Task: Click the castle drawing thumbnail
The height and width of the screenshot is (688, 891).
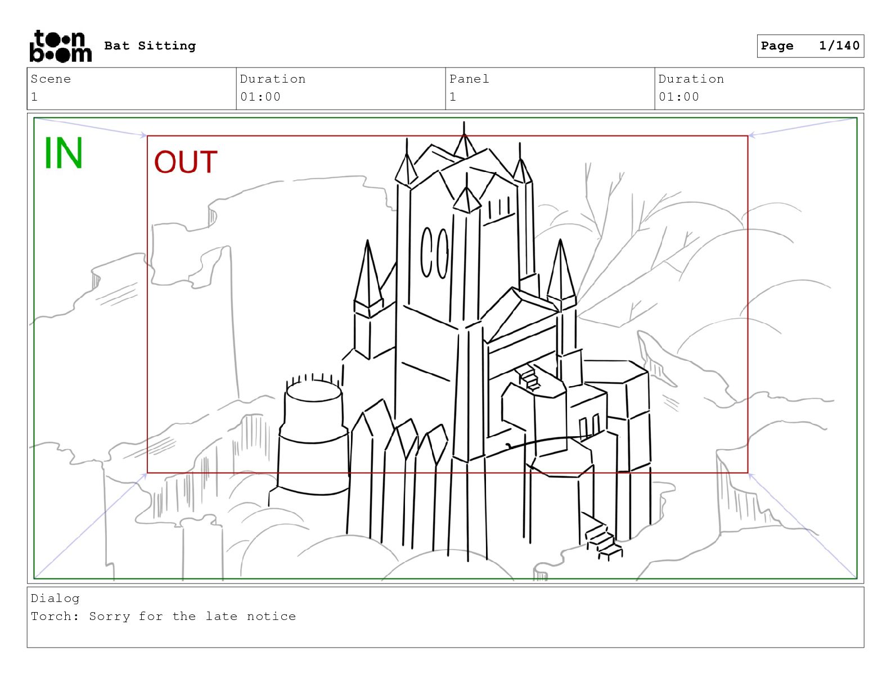Action: (445, 348)
